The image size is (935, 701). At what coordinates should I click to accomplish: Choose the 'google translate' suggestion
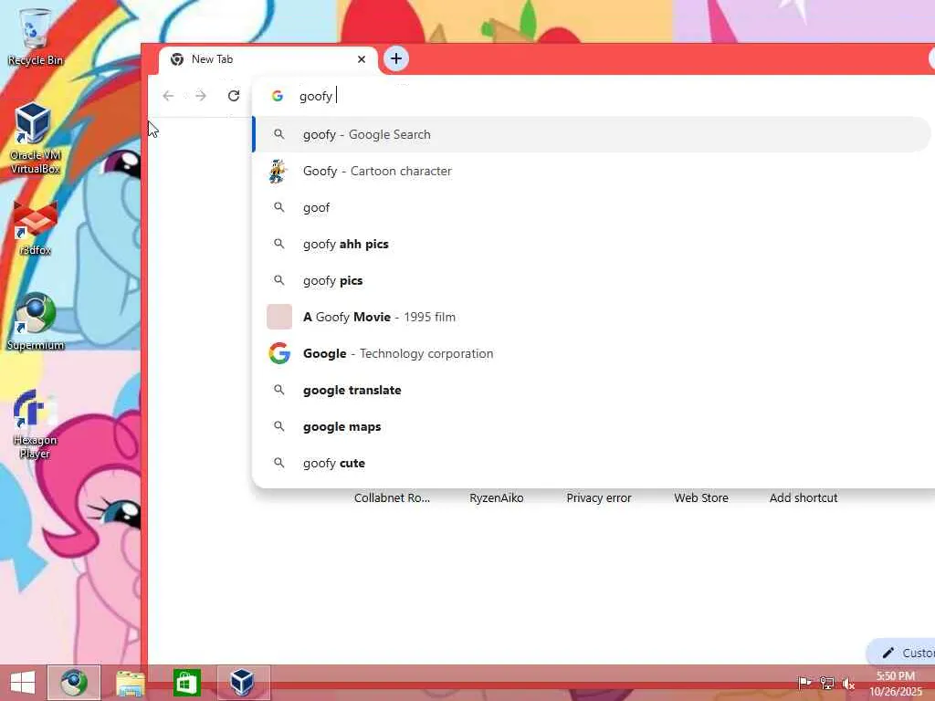tap(592, 390)
